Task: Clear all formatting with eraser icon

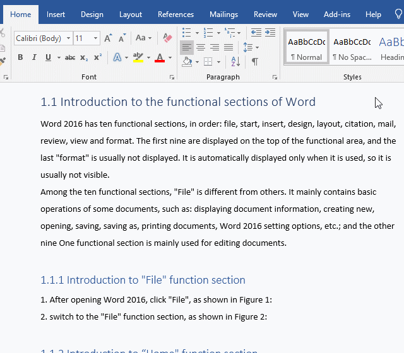Action: coord(167,38)
